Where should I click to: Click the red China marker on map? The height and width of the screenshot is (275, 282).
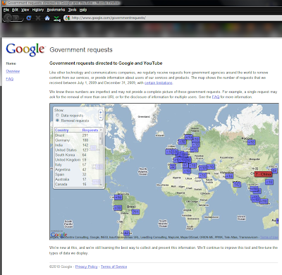tap(263, 174)
